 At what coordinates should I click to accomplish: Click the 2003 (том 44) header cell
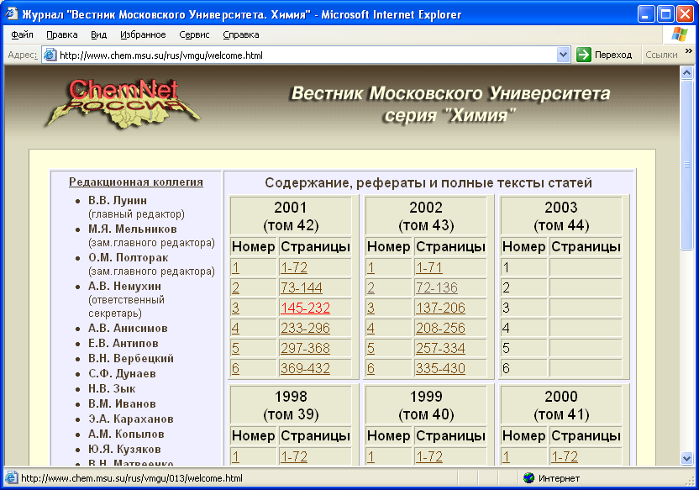tap(561, 216)
